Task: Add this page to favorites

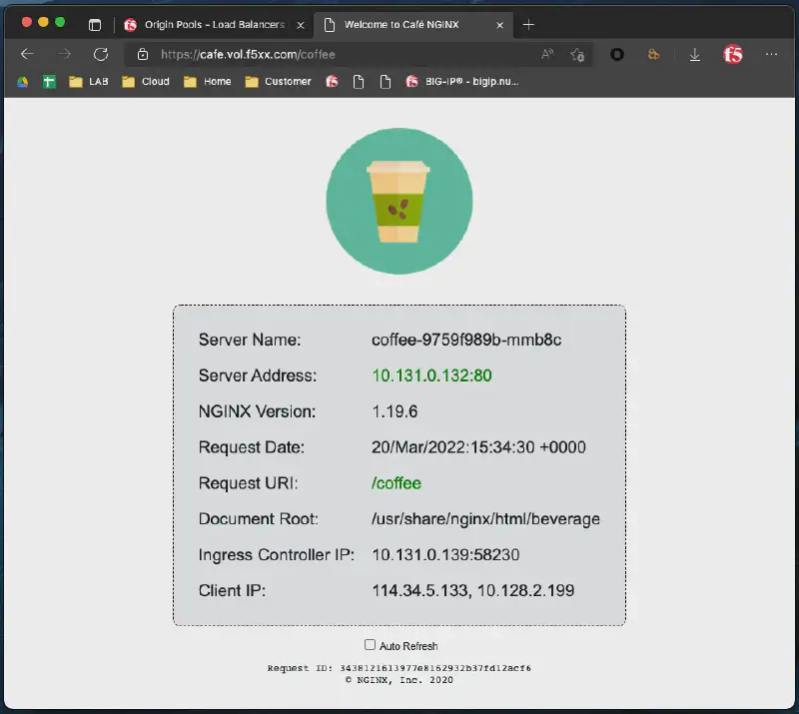Action: click(577, 54)
